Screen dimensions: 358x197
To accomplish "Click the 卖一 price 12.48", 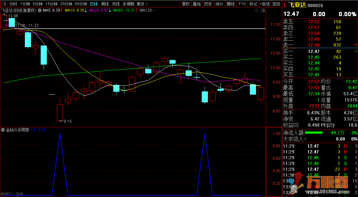I will [x=314, y=45].
